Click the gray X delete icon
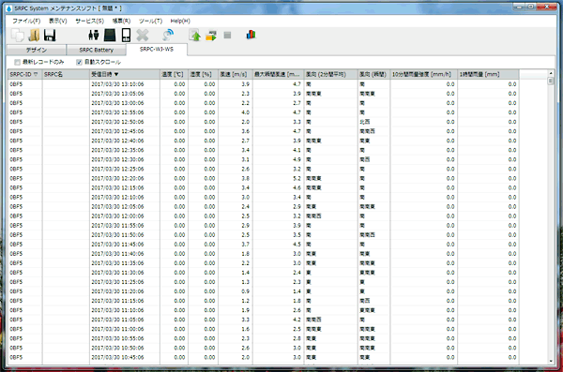This screenshot has height=372, width=563. 143,36
